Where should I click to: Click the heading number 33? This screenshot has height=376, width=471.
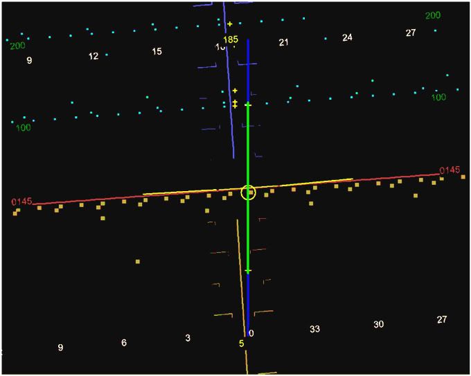315,330
